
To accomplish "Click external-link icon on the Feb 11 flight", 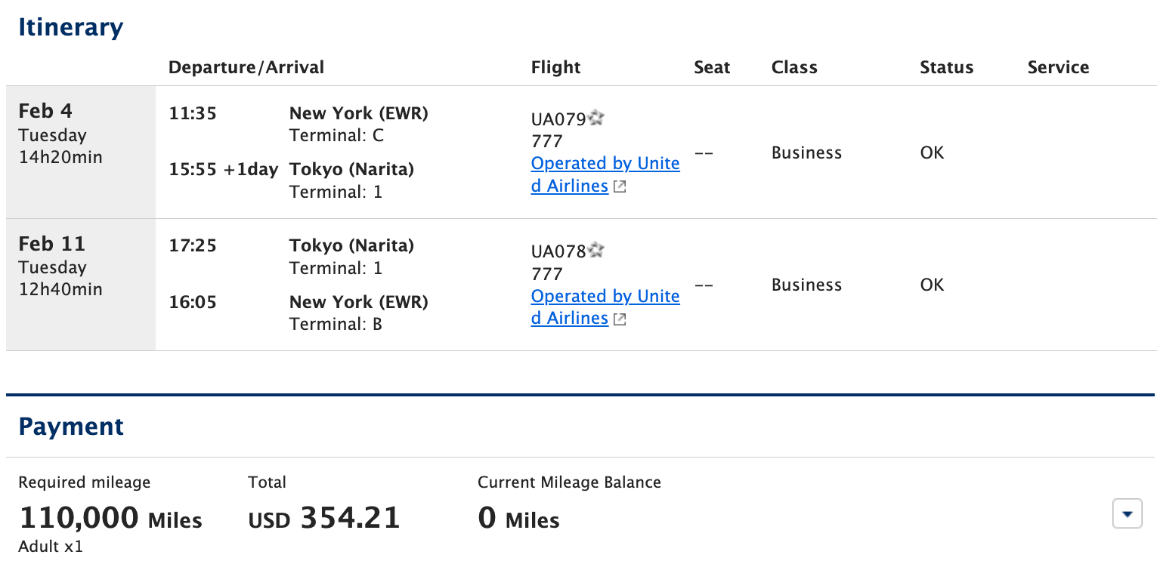I will pyautogui.click(x=620, y=319).
